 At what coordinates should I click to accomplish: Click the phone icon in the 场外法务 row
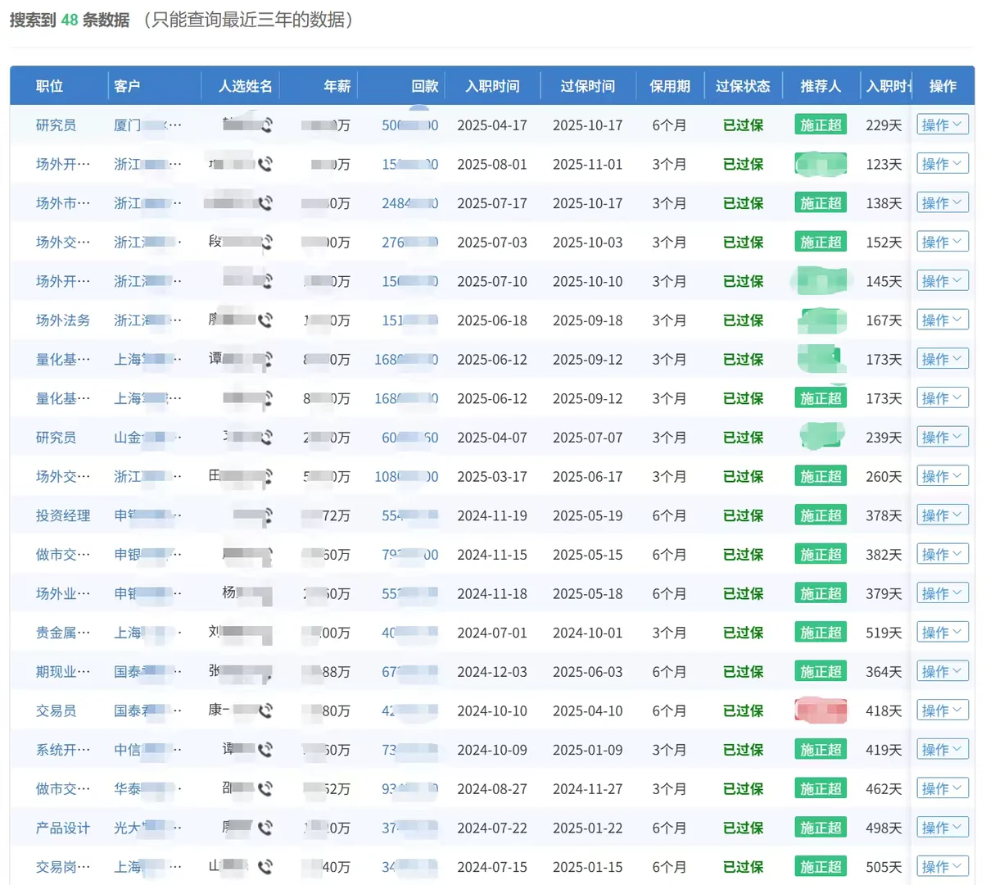[266, 320]
